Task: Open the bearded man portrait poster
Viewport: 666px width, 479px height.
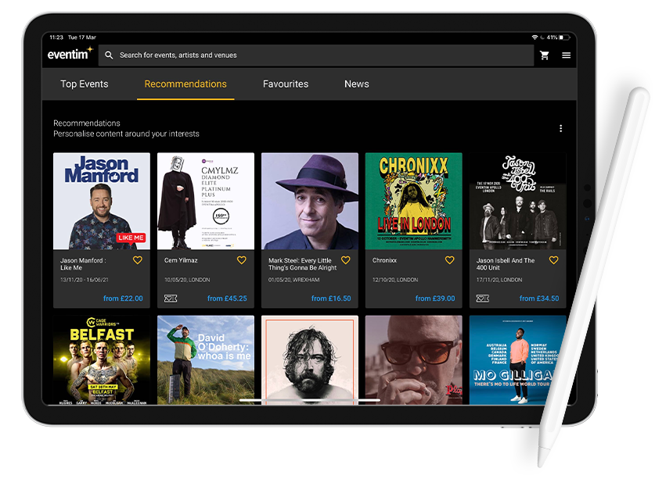Action: tap(310, 359)
